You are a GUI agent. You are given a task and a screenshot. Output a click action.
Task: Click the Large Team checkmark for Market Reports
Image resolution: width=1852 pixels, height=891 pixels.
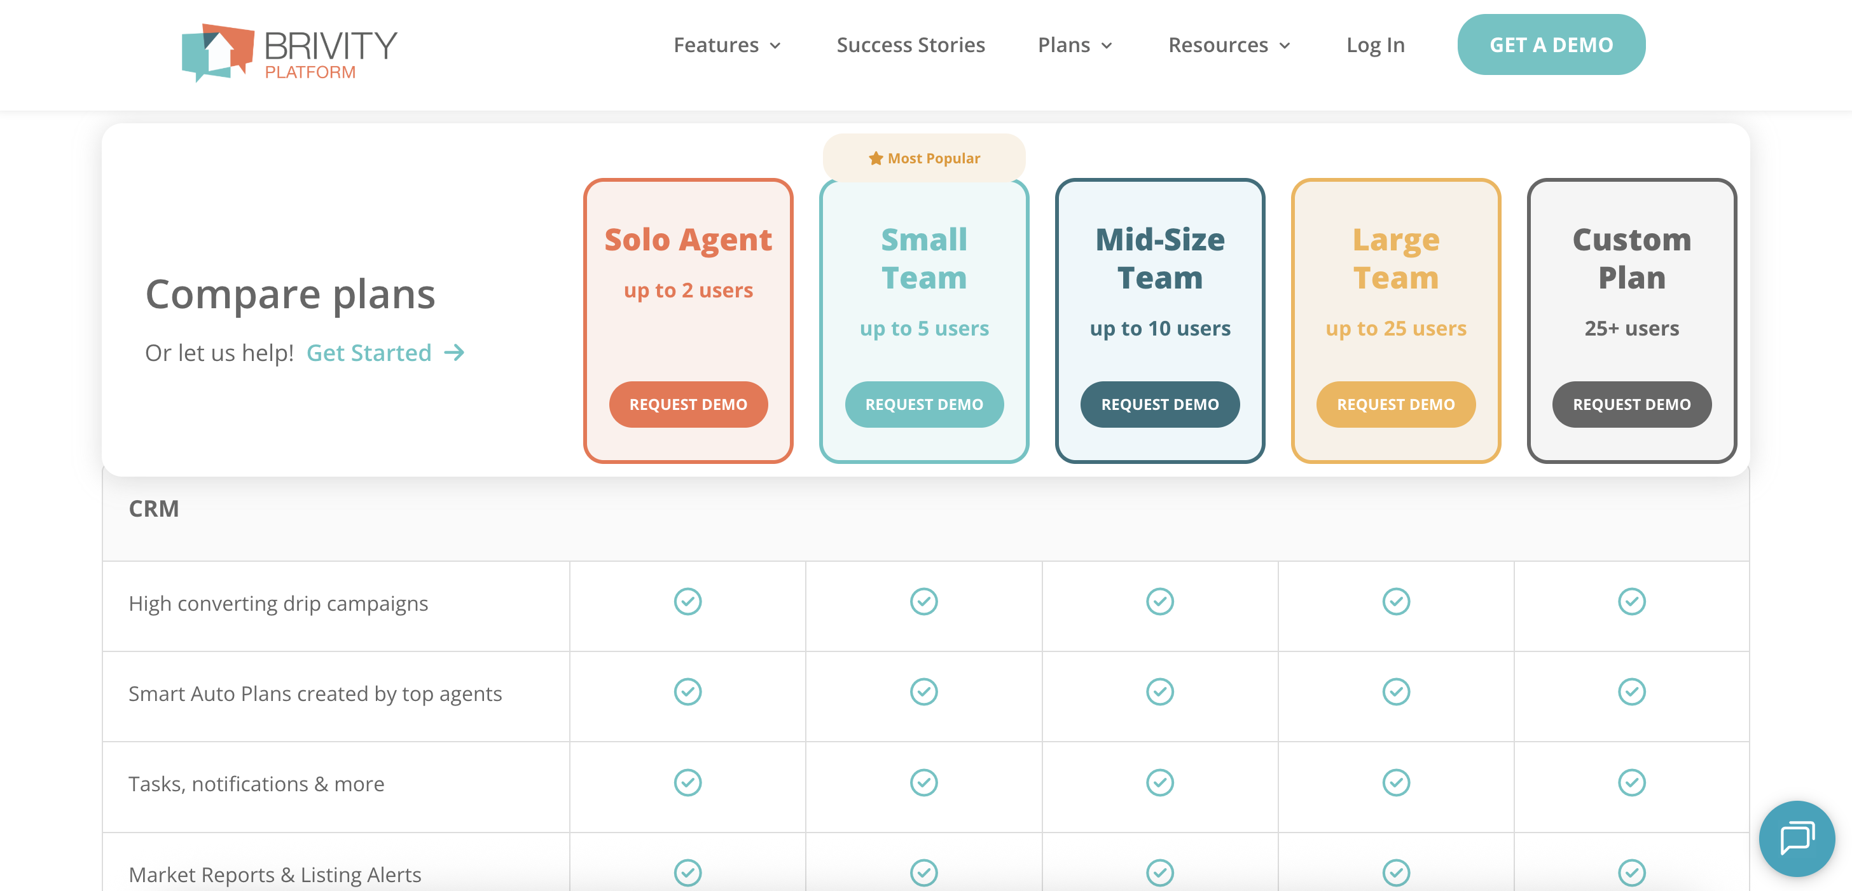(1395, 873)
